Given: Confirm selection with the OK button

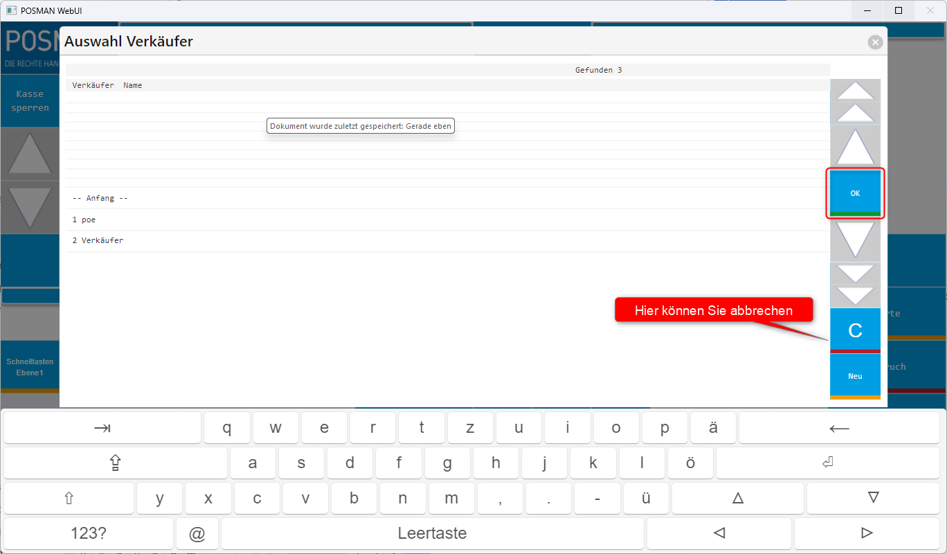Looking at the screenshot, I should tap(855, 193).
